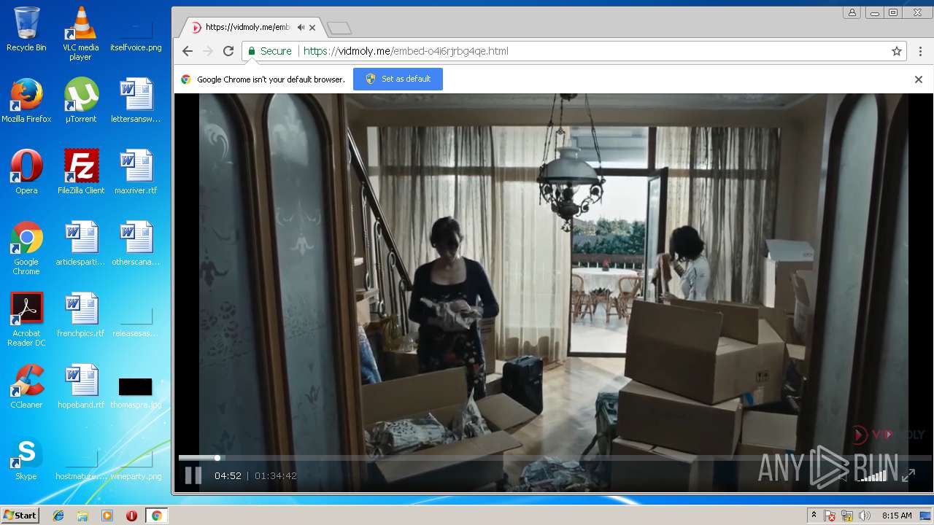Open a new Chrome tab
Screen dimensions: 934x525
(x=339, y=28)
